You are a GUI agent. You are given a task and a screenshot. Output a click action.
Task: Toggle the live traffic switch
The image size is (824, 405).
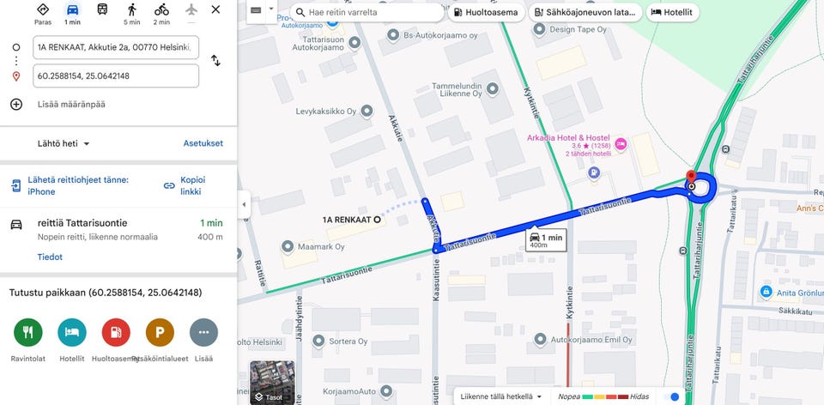click(x=671, y=396)
